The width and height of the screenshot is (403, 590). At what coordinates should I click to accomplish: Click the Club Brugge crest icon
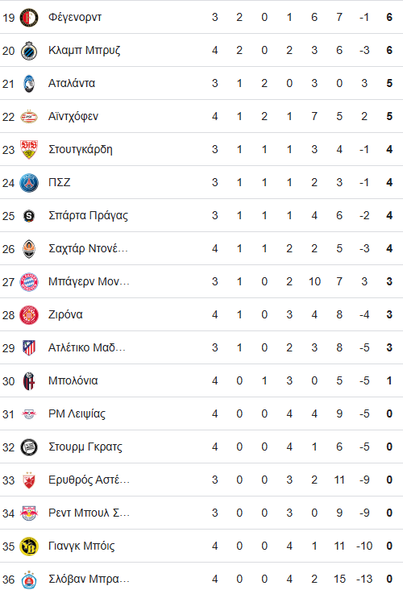(29, 51)
